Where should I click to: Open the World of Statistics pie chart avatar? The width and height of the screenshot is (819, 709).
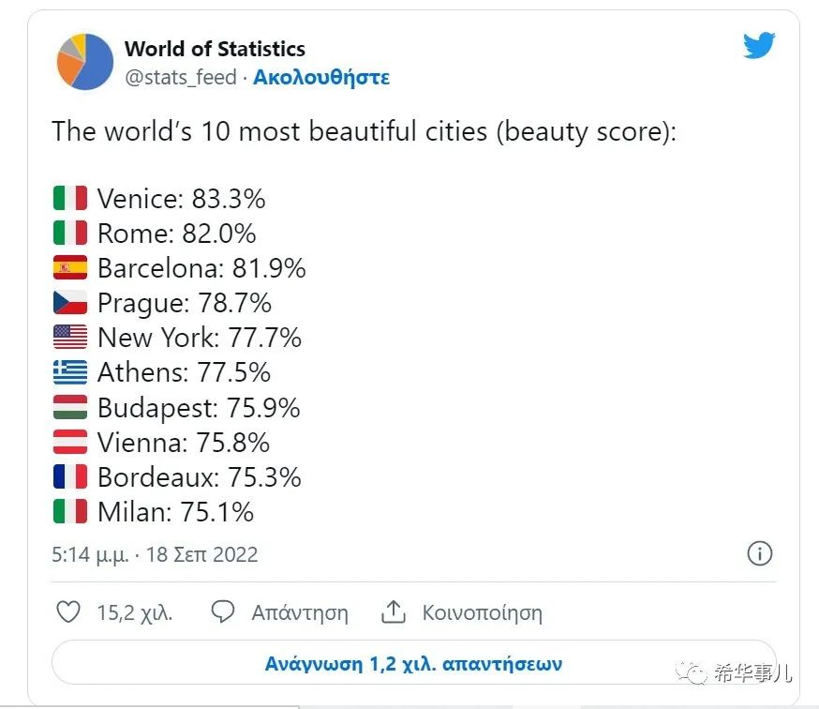[84, 62]
